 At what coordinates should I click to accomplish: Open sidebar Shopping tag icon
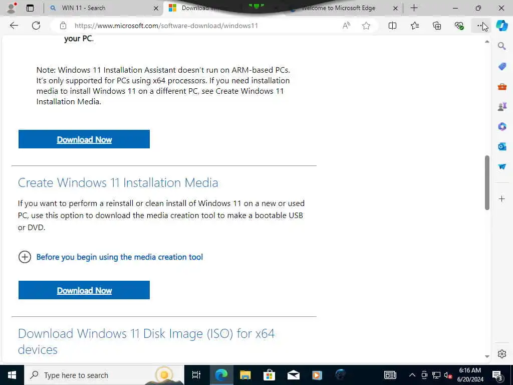pos(502,67)
